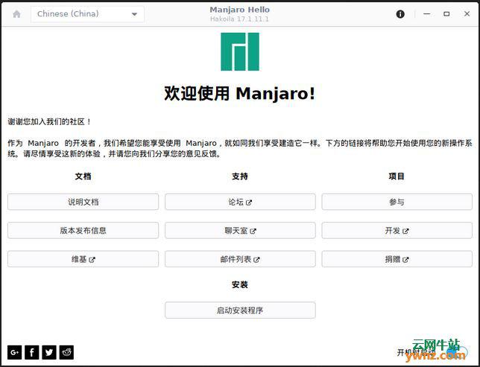The width and height of the screenshot is (480, 367).
Task: Open the 捐赠 donate link
Action: click(x=397, y=259)
